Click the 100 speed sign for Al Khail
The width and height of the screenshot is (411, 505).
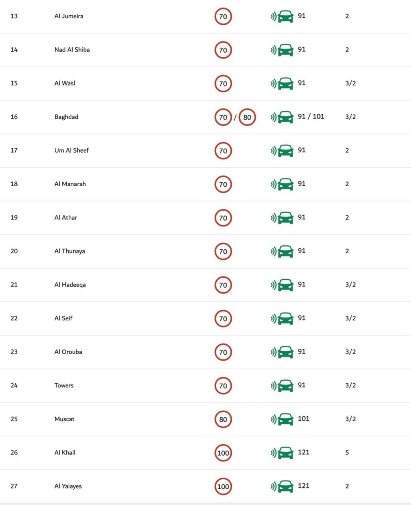[223, 453]
